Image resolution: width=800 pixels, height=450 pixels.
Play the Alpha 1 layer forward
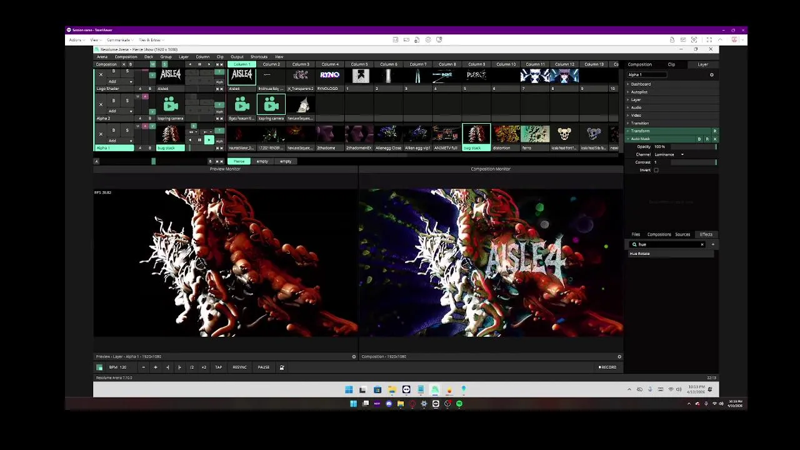tap(209, 139)
